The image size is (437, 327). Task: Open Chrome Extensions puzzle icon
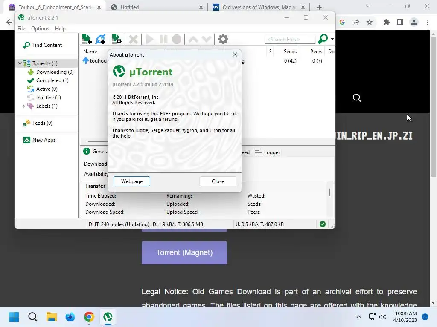coord(386,22)
